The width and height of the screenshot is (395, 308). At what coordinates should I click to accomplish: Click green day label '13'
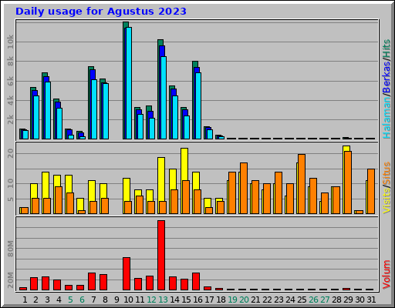point(163,300)
